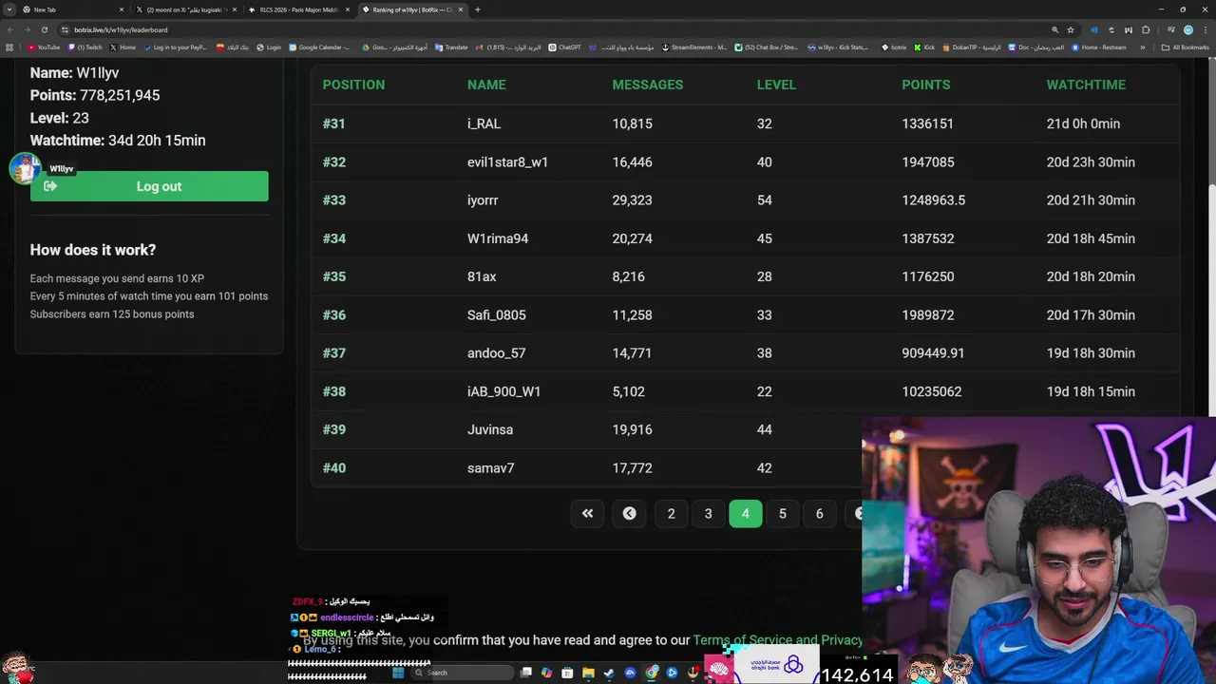Select the Ranking of w1llyv BotRix tab

pos(411,9)
